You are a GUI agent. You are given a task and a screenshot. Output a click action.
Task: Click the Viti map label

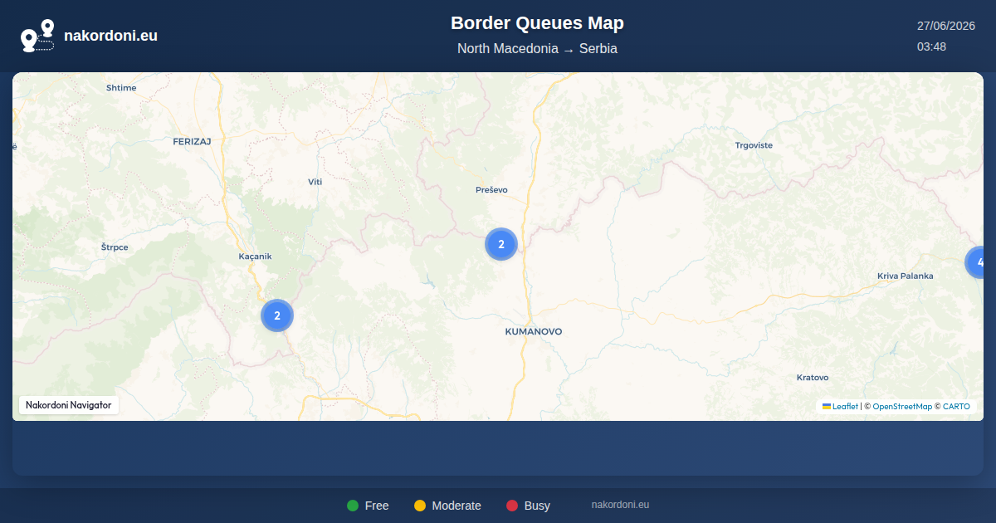click(315, 182)
